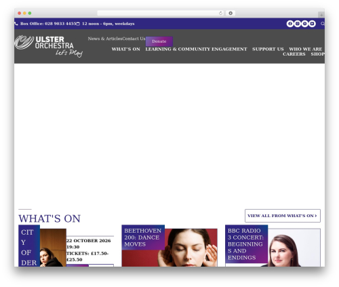Image resolution: width=339 pixels, height=287 pixels.
Task: Click the 22 October 2026 date text
Action: [x=89, y=241]
